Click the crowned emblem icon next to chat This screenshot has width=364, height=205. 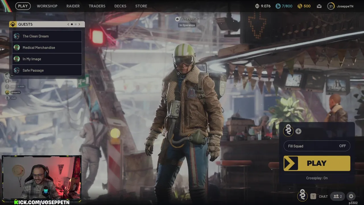point(302,195)
